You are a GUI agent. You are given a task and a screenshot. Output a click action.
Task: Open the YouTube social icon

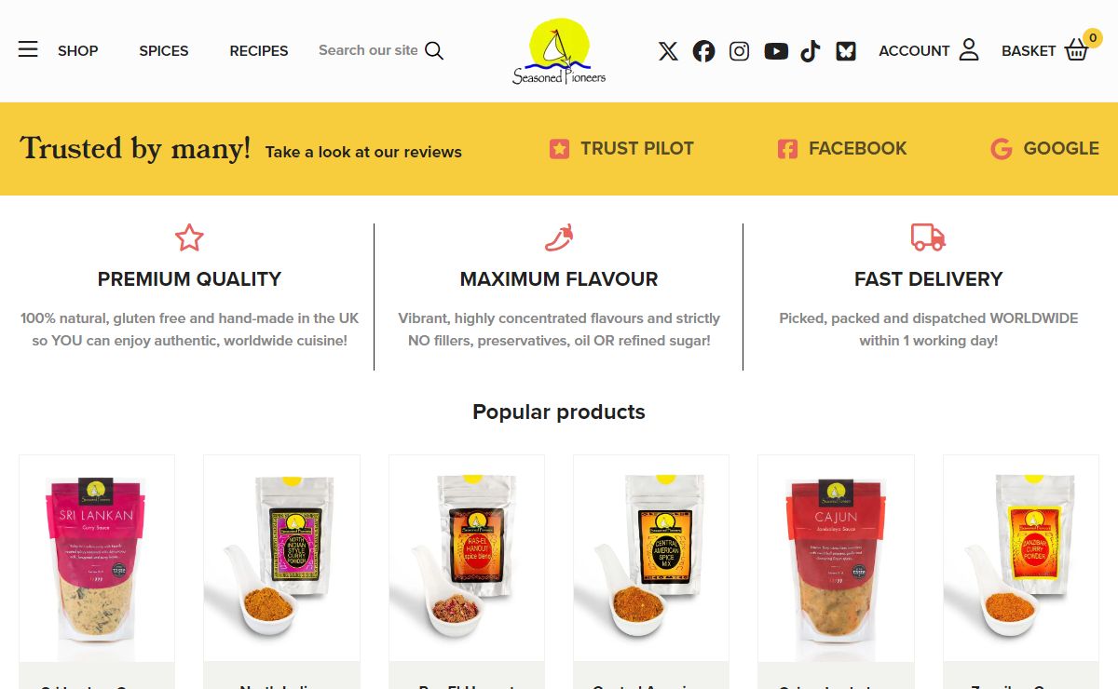[x=776, y=51]
